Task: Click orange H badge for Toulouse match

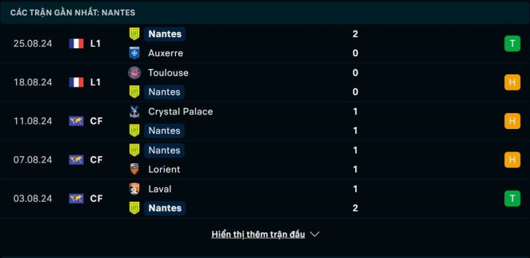Action: tap(512, 83)
